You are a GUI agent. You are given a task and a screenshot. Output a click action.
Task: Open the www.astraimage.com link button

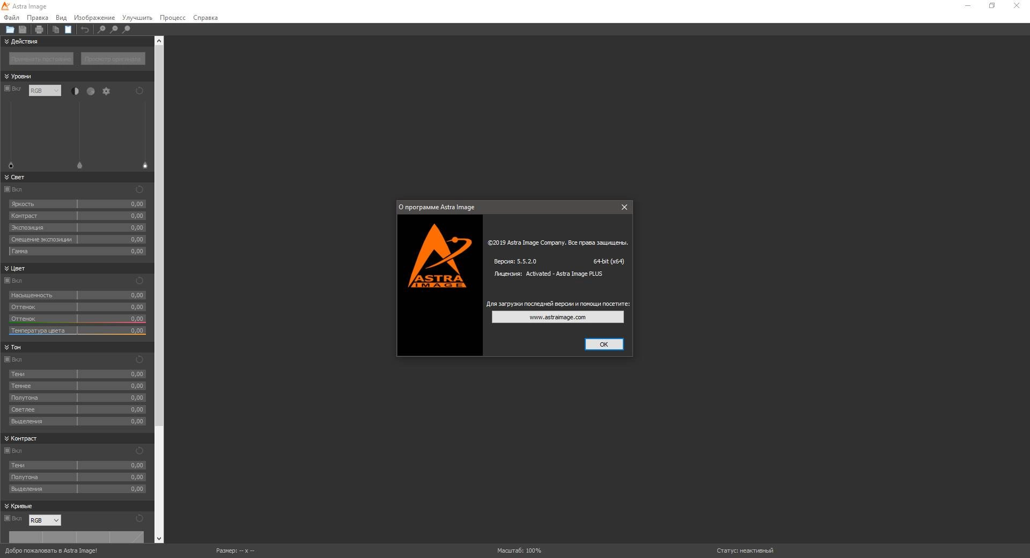tap(558, 317)
